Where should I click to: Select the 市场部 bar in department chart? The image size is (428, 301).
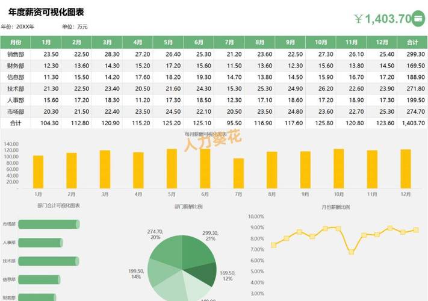[x=49, y=225]
